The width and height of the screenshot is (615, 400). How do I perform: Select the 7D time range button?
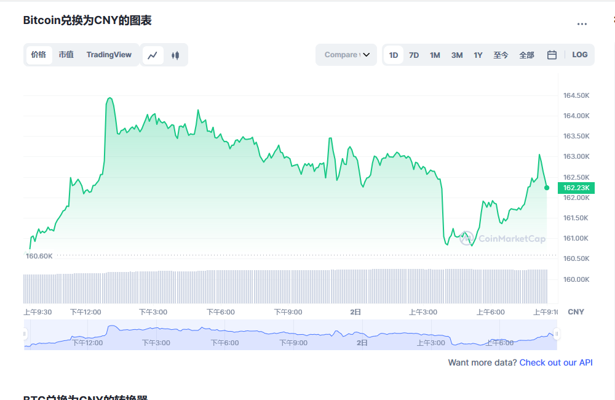pyautogui.click(x=414, y=55)
